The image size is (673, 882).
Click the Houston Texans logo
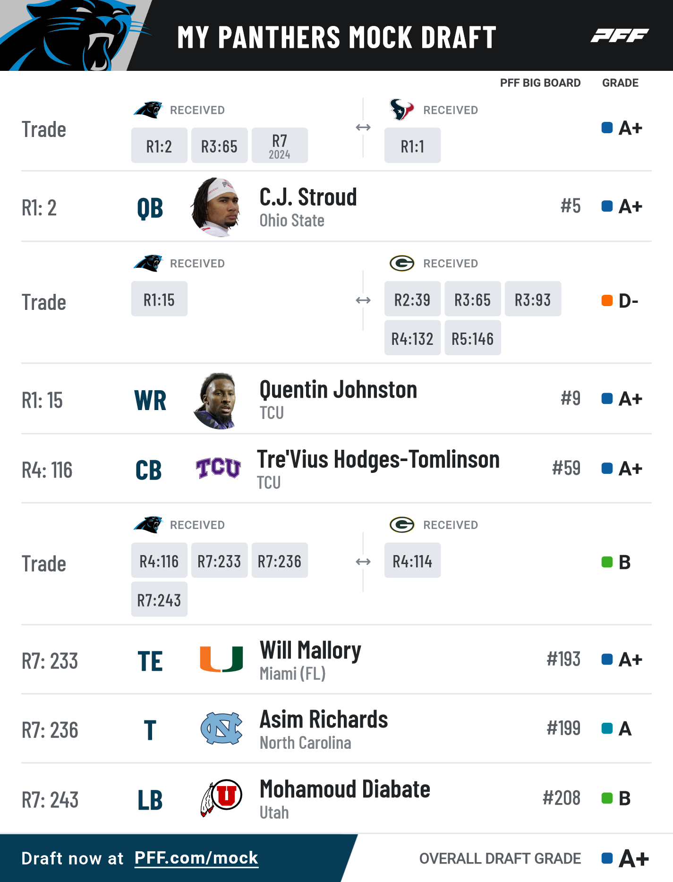[x=401, y=110]
